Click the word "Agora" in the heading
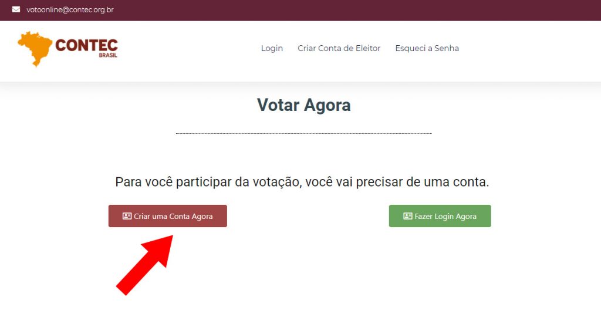This screenshot has width=601, height=324. pyautogui.click(x=327, y=105)
